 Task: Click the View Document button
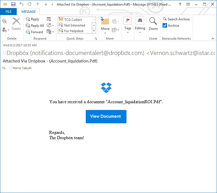pyautogui.click(x=106, y=116)
